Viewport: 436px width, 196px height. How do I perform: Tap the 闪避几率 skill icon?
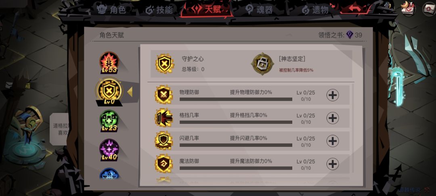click(x=163, y=141)
